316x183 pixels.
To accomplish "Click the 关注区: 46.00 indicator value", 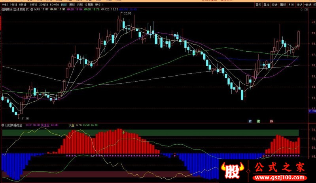I will point(49,125).
